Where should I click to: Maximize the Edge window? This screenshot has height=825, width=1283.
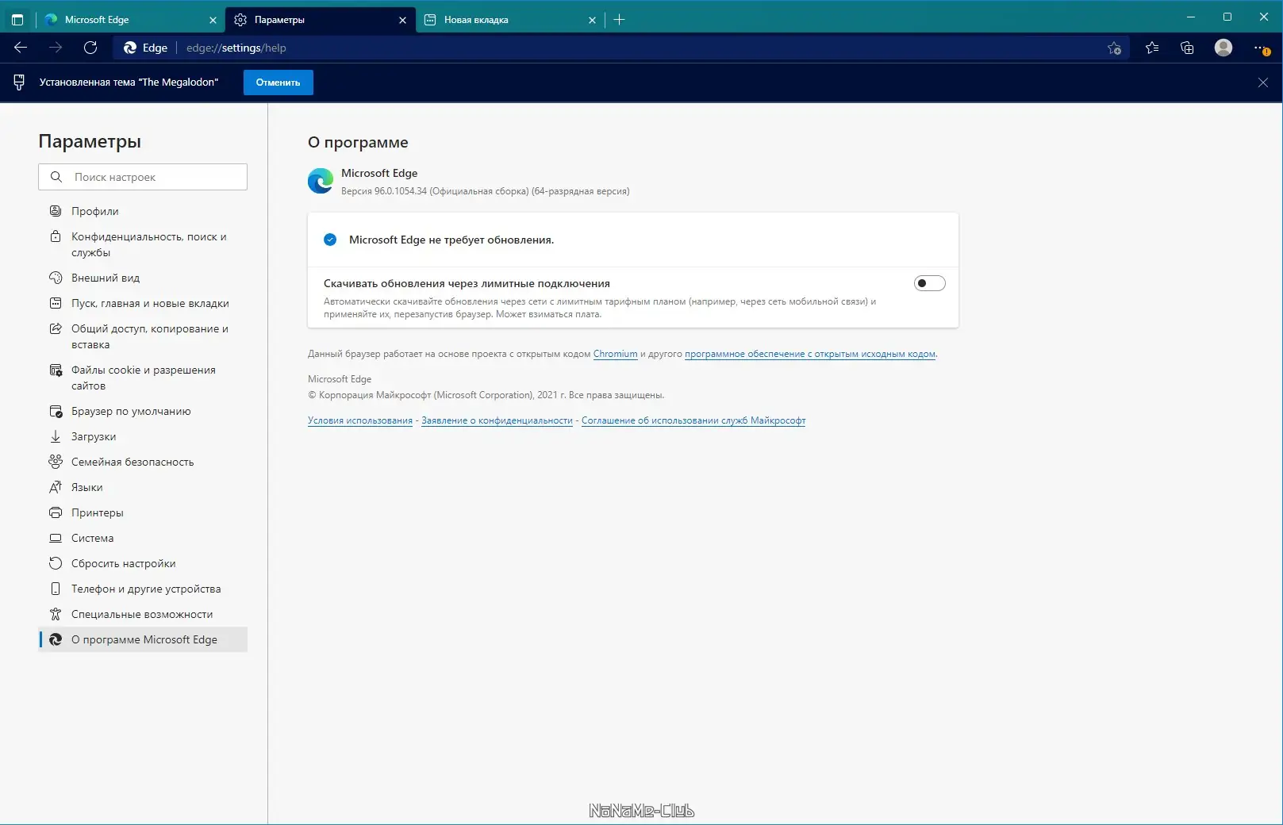pos(1227,17)
